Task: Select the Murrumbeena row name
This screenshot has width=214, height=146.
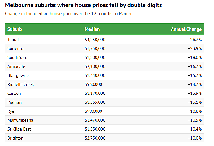Action: tap(20, 120)
